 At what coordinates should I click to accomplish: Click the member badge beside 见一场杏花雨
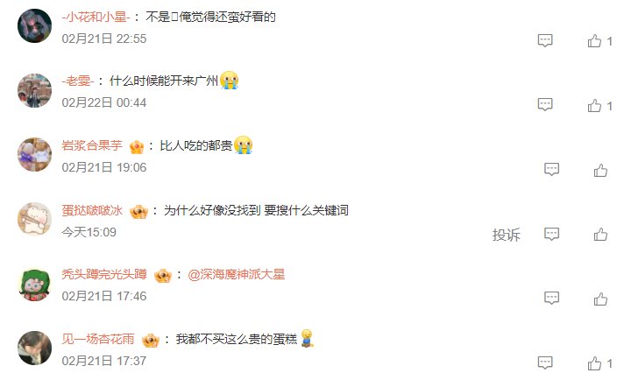pos(151,340)
